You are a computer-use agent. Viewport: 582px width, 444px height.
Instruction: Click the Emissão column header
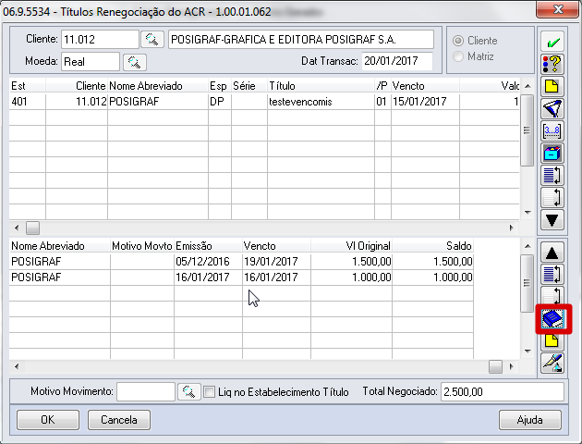208,246
